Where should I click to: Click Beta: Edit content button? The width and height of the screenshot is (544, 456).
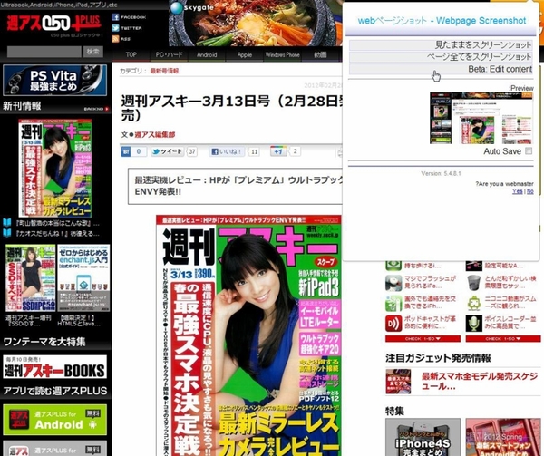click(x=441, y=69)
